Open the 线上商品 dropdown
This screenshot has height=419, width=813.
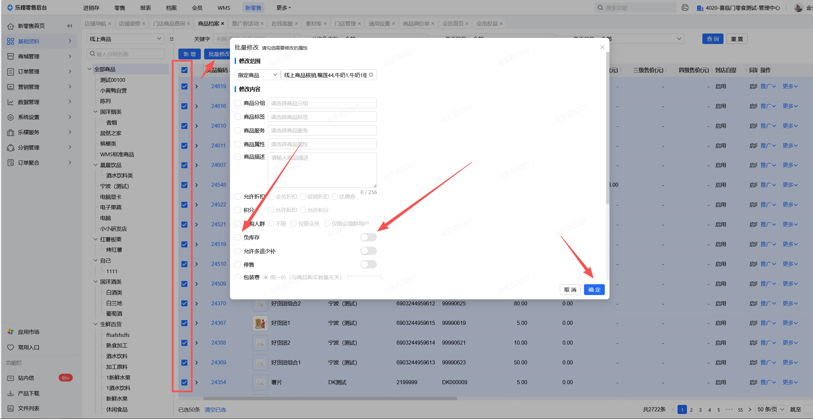pos(125,39)
